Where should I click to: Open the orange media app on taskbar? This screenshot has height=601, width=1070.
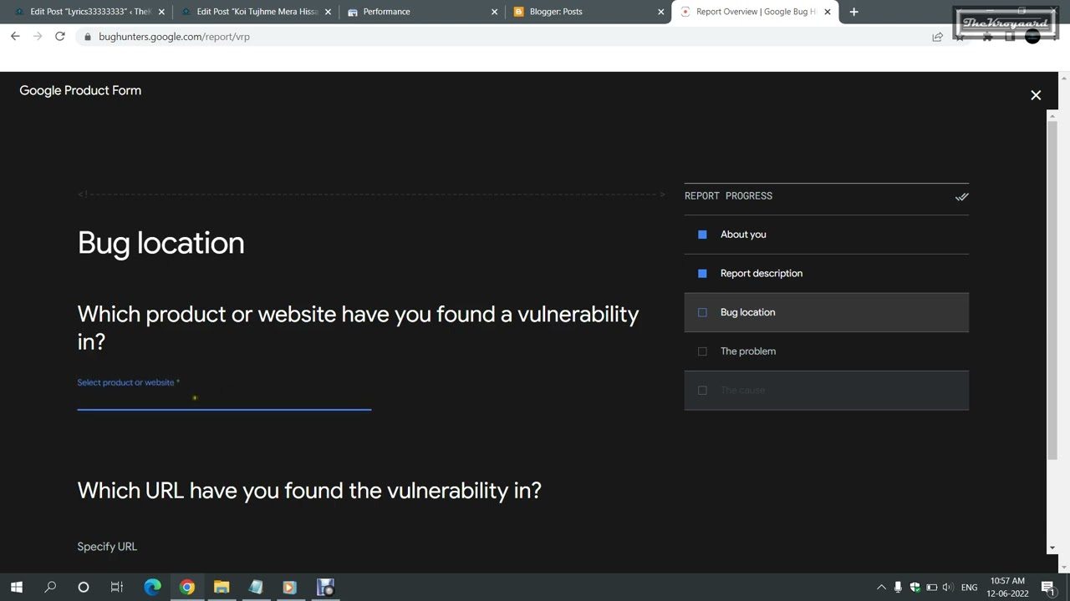(289, 588)
